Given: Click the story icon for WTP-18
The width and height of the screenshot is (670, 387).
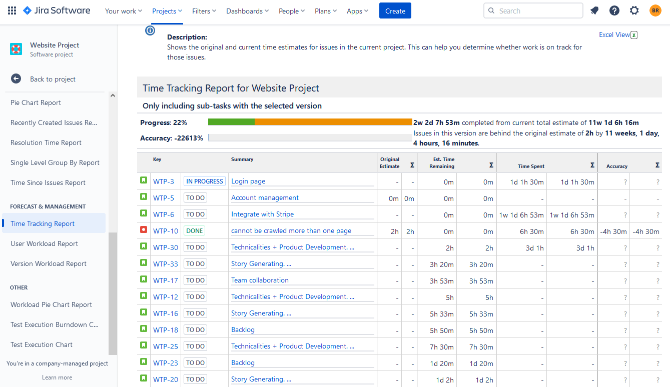Looking at the screenshot, I should pos(144,328).
